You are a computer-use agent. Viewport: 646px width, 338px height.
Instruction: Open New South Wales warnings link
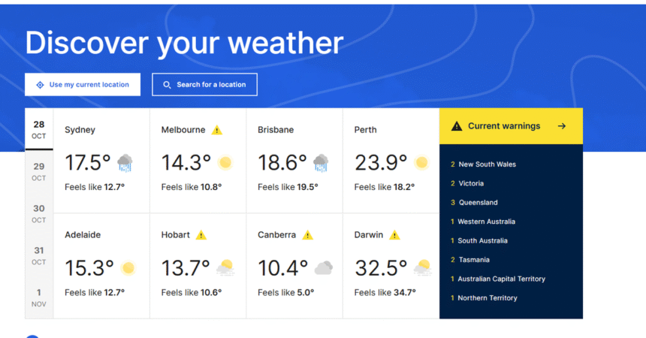[487, 164]
